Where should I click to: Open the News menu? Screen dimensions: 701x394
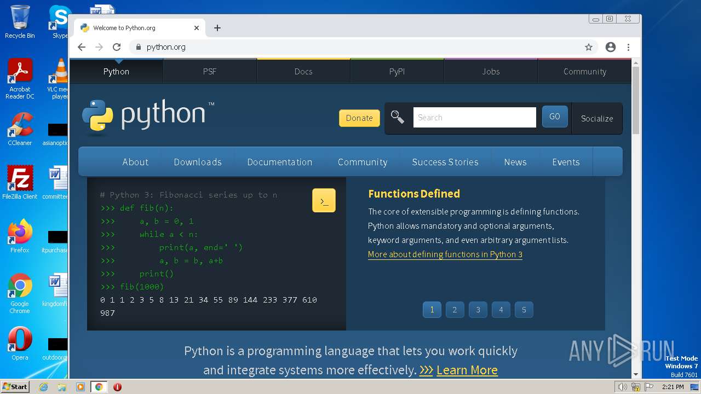pos(515,162)
